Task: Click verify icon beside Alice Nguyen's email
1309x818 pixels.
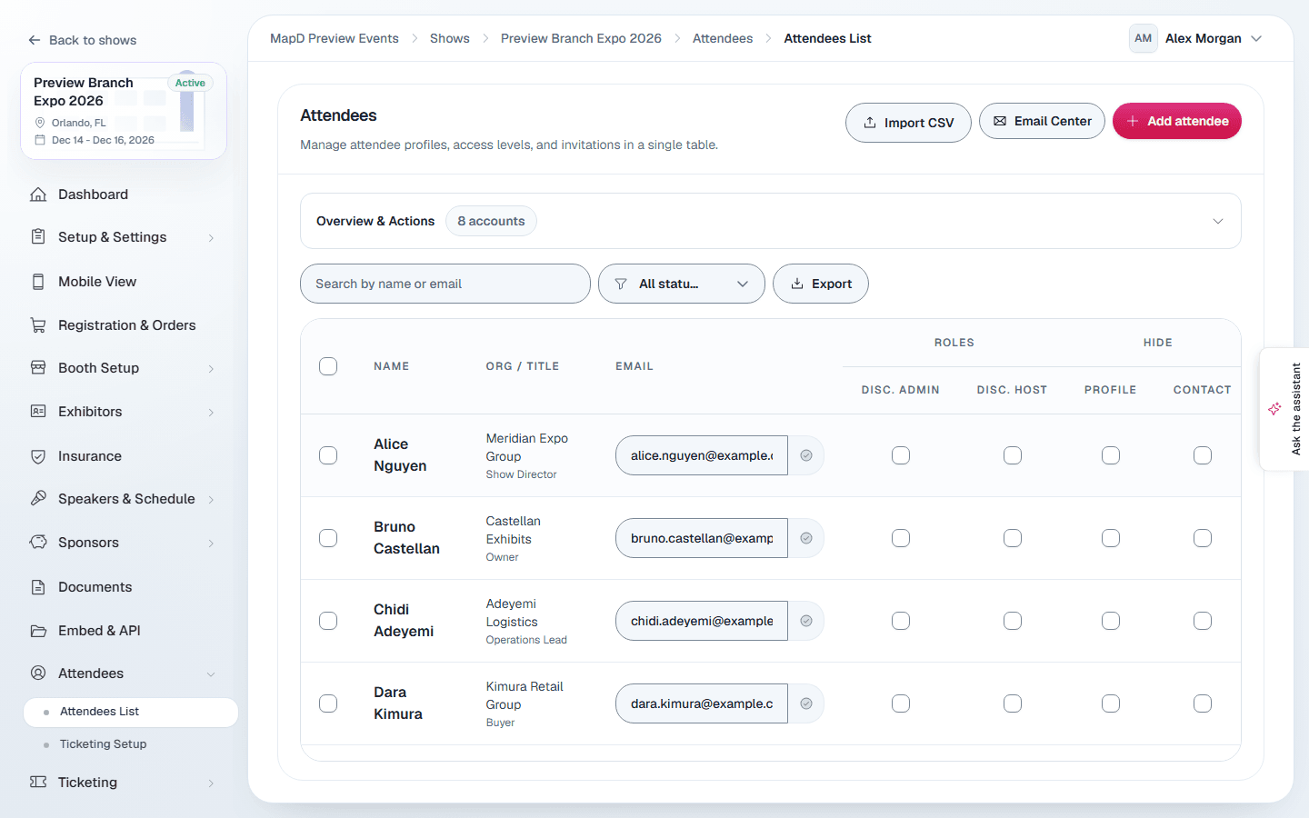Action: [x=806, y=455]
